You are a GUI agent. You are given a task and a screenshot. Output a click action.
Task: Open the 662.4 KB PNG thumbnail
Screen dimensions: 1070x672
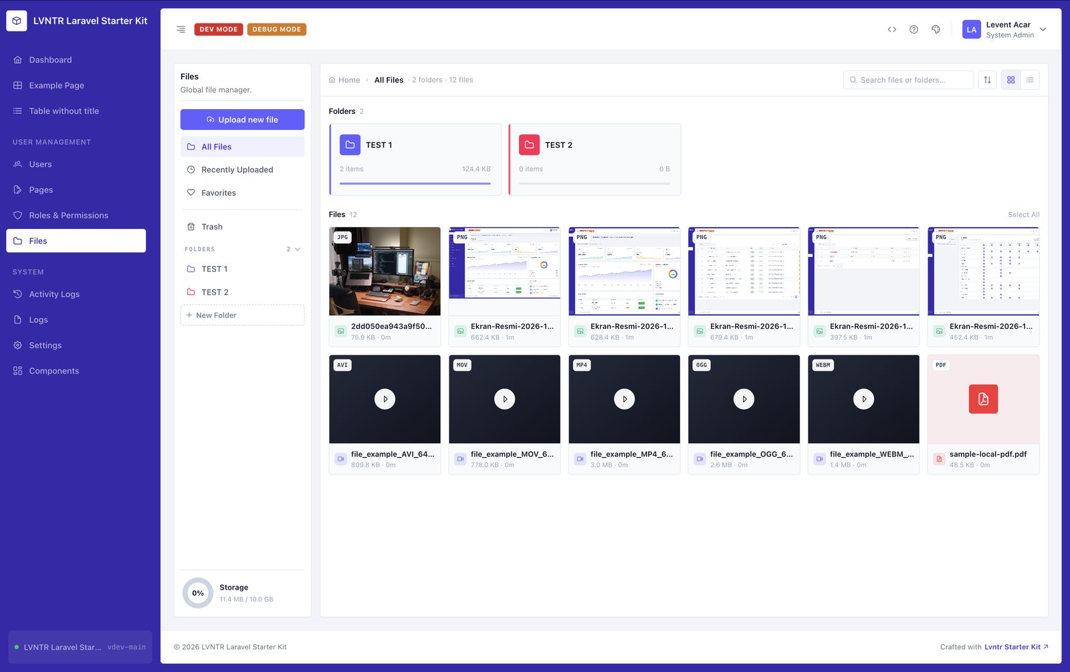tap(504, 271)
